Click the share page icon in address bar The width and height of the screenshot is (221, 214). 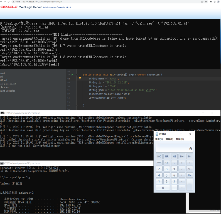(202, 2)
